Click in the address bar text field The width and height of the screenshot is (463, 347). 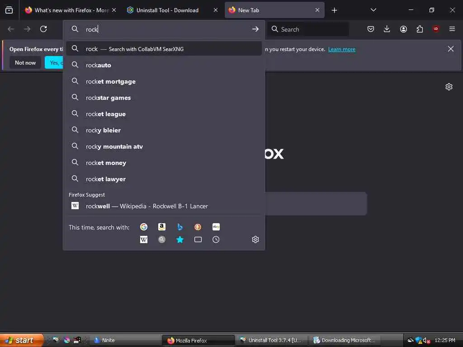click(167, 29)
